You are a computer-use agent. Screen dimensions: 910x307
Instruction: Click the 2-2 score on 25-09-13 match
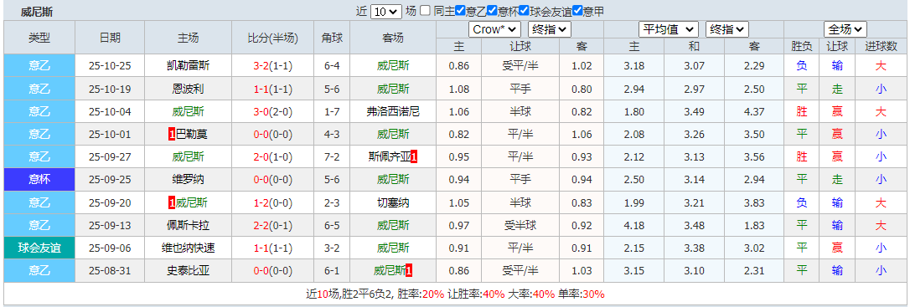[261, 225]
